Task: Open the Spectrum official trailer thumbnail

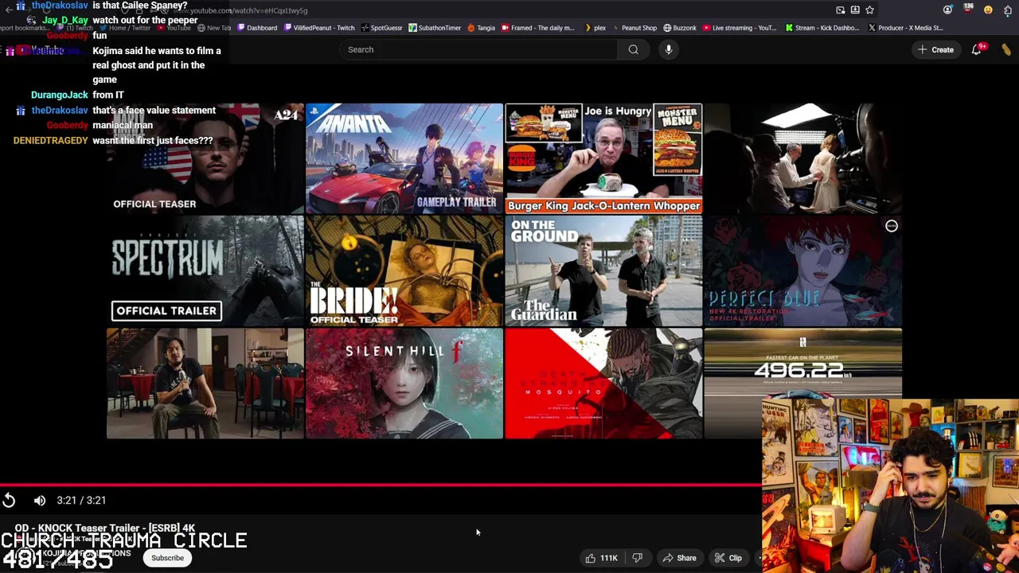Action: click(205, 271)
